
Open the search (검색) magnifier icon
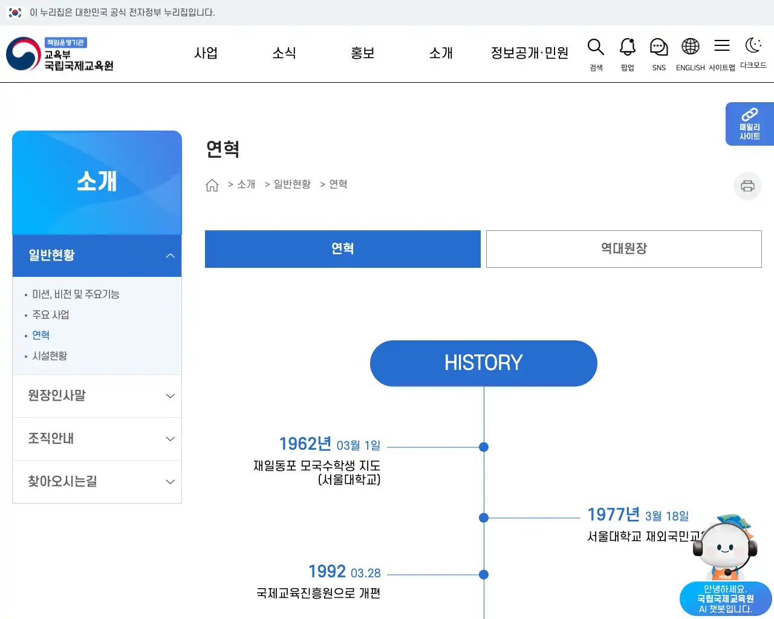click(x=596, y=47)
